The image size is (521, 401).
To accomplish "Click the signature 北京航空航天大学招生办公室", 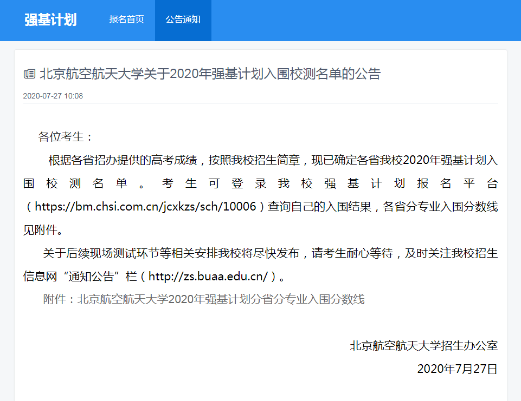I will coord(423,346).
